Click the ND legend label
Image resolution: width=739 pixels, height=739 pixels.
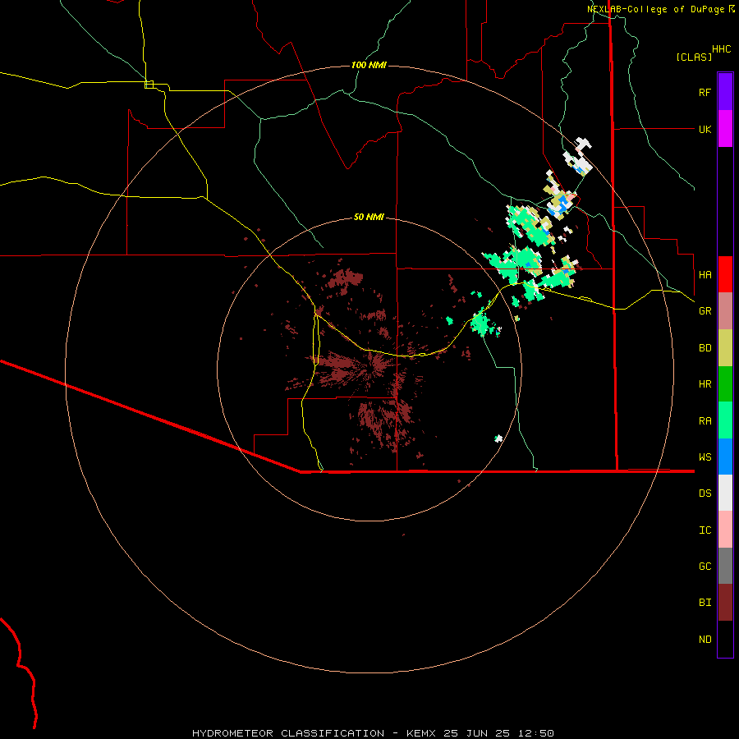pyautogui.click(x=705, y=640)
